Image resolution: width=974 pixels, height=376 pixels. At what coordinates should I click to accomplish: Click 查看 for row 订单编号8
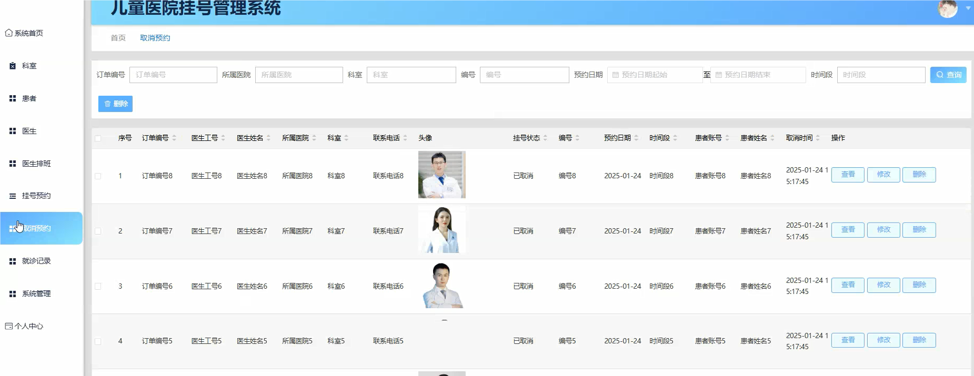[x=848, y=175]
